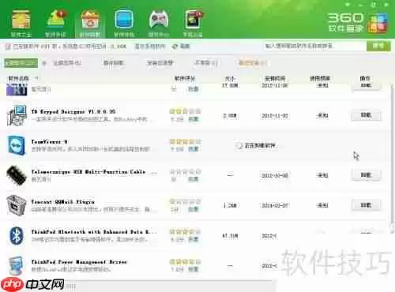Click the uninstalling status text in TeamViewer row
This screenshot has width=395, height=292.
[x=260, y=145]
